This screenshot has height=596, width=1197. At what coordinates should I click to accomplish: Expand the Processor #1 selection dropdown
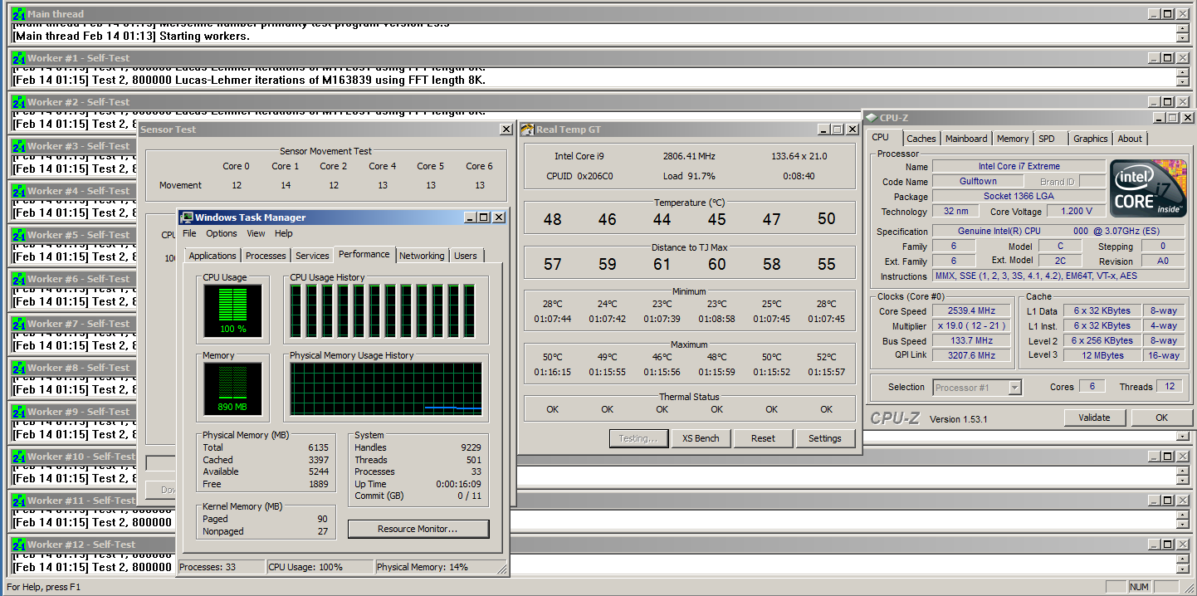pos(1014,388)
